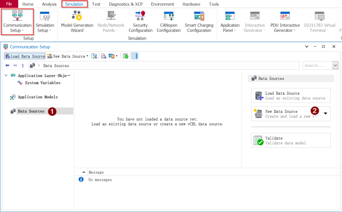Open the Diagnostics & XCP tab
342x212 pixels.
[x=126, y=4]
